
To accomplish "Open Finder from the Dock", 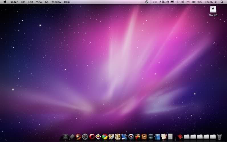I will [x=66, y=137].
